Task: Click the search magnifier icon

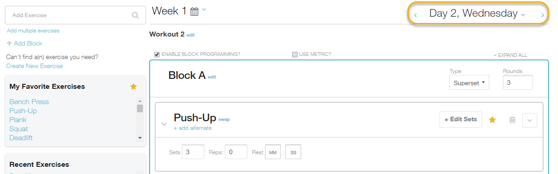Action: point(135,15)
